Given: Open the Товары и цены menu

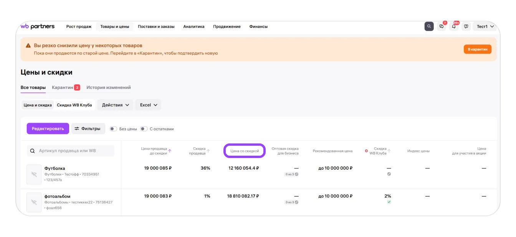Looking at the screenshot, I should point(114,26).
